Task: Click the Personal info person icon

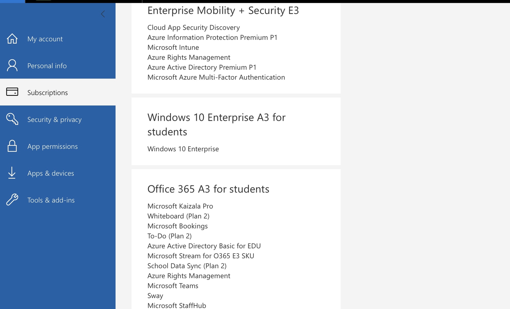Action: point(12,65)
